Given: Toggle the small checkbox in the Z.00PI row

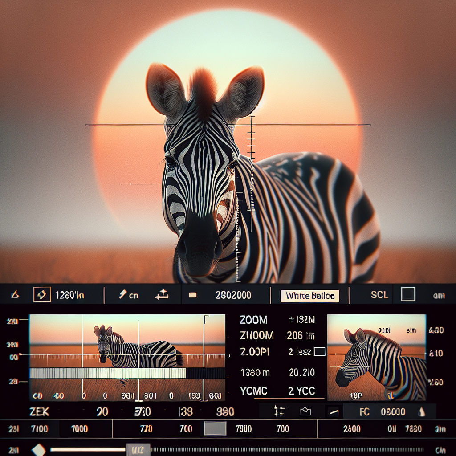Looking at the screenshot, I should (319, 352).
